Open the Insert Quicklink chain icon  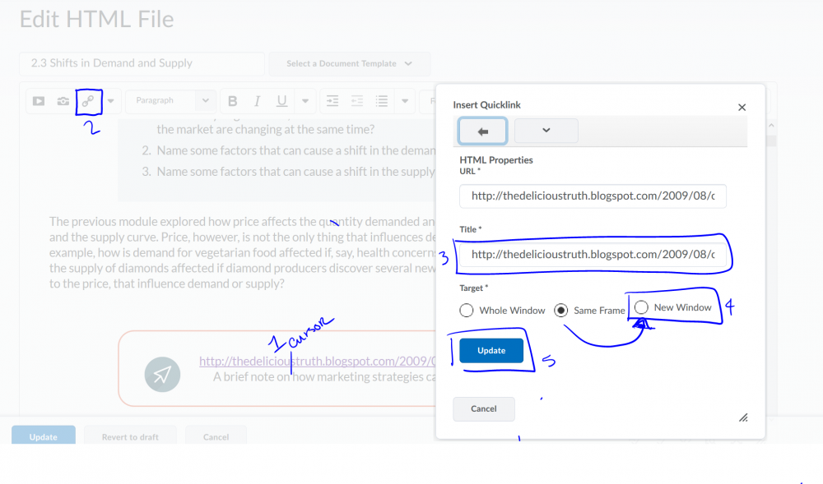click(x=88, y=101)
